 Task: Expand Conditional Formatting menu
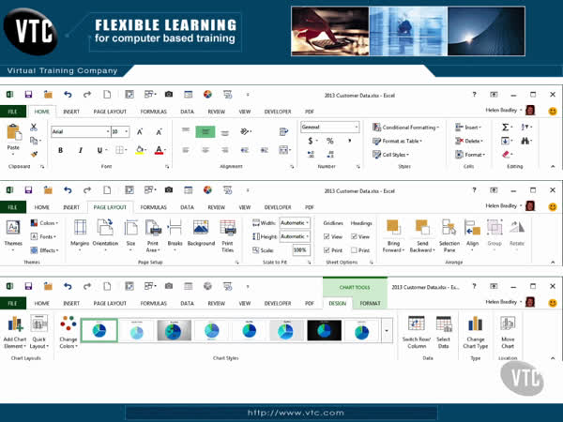click(405, 127)
